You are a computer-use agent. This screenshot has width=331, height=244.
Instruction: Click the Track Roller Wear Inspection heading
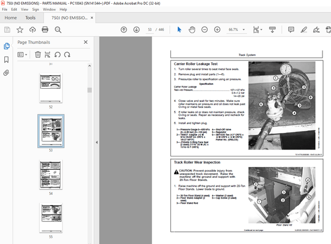coord(197,162)
